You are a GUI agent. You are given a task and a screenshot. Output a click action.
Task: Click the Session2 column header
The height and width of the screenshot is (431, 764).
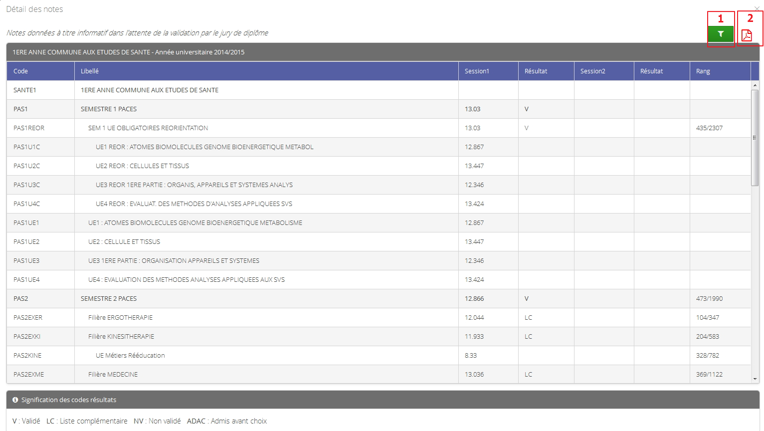tap(592, 71)
